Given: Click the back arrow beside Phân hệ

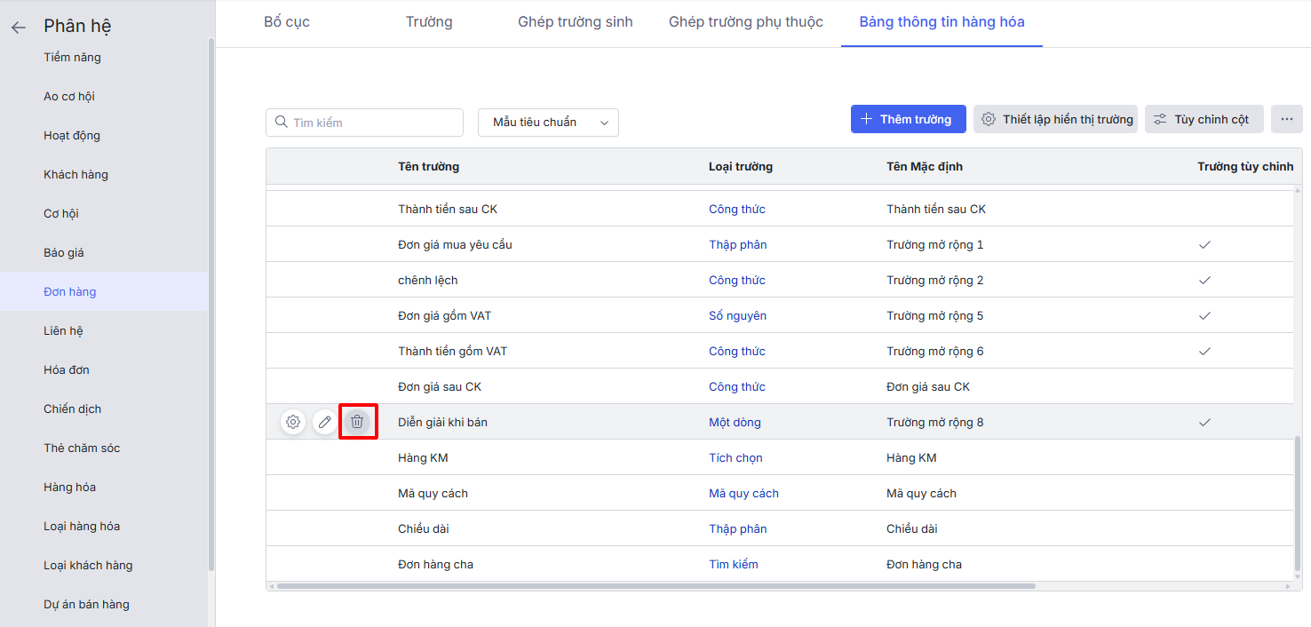Looking at the screenshot, I should click(19, 28).
